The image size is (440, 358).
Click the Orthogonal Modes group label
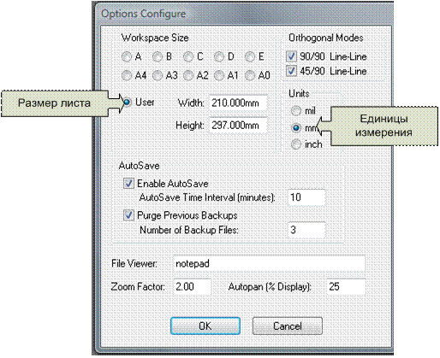[x=326, y=38]
